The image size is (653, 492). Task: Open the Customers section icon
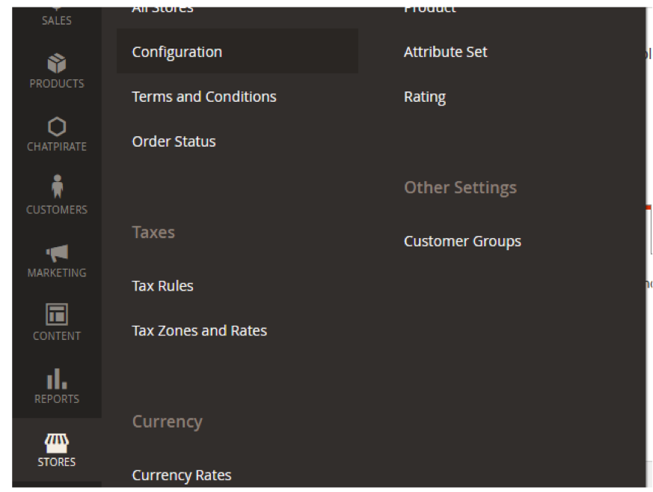[56, 189]
